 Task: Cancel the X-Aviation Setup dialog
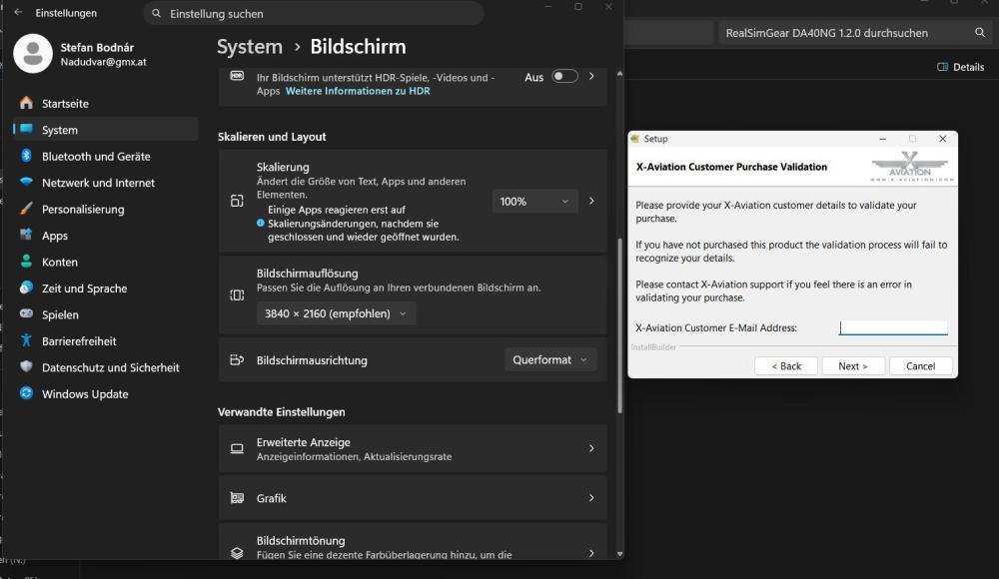[921, 366]
